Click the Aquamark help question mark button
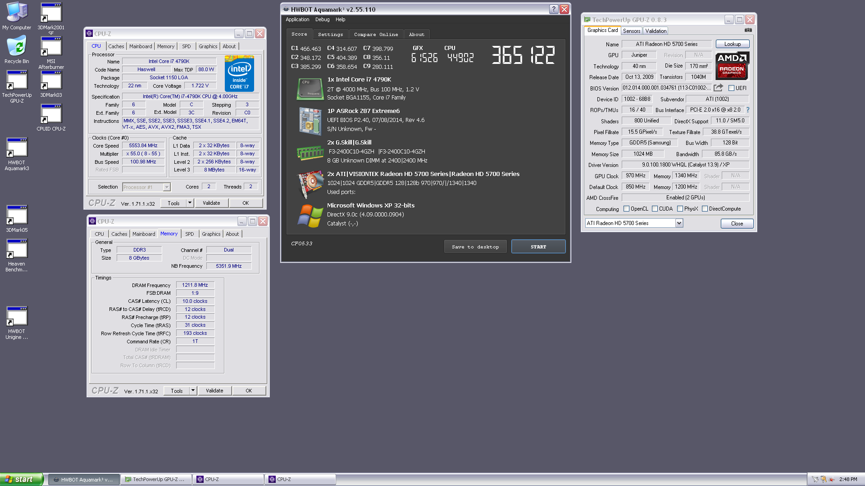This screenshot has height=486, width=865. coord(554,9)
